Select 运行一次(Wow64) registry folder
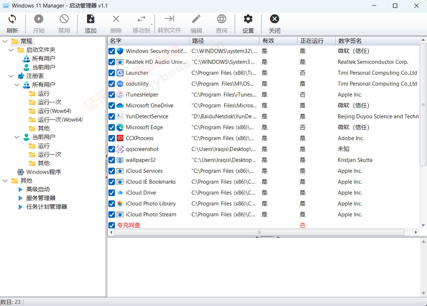The image size is (427, 306). tap(60, 120)
